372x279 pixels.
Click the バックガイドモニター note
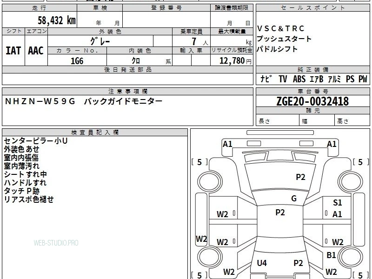point(123,101)
